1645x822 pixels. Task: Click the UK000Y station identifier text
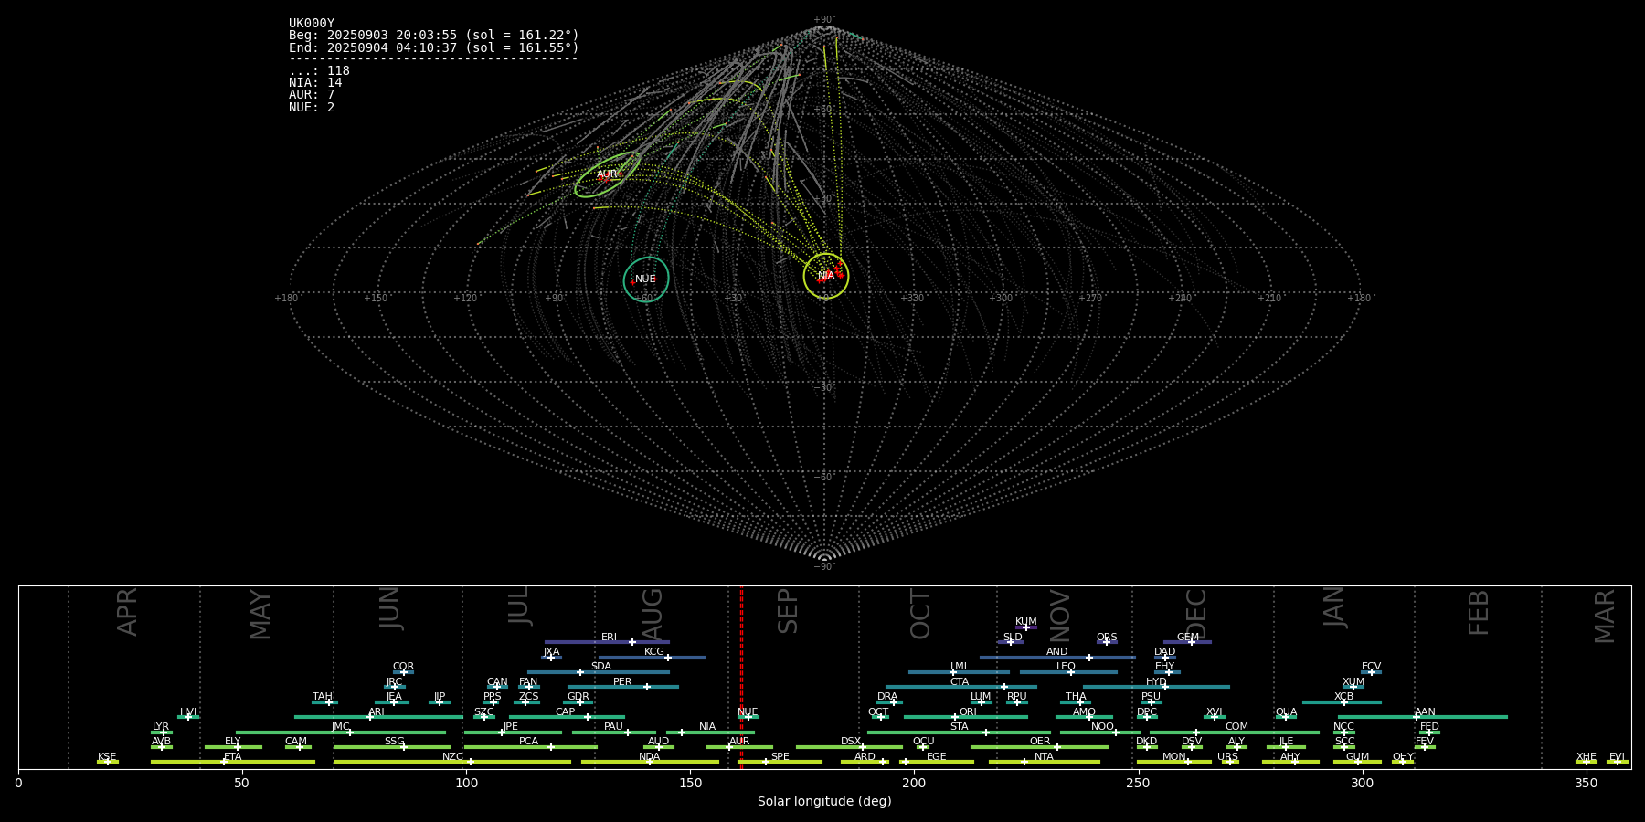coord(312,24)
